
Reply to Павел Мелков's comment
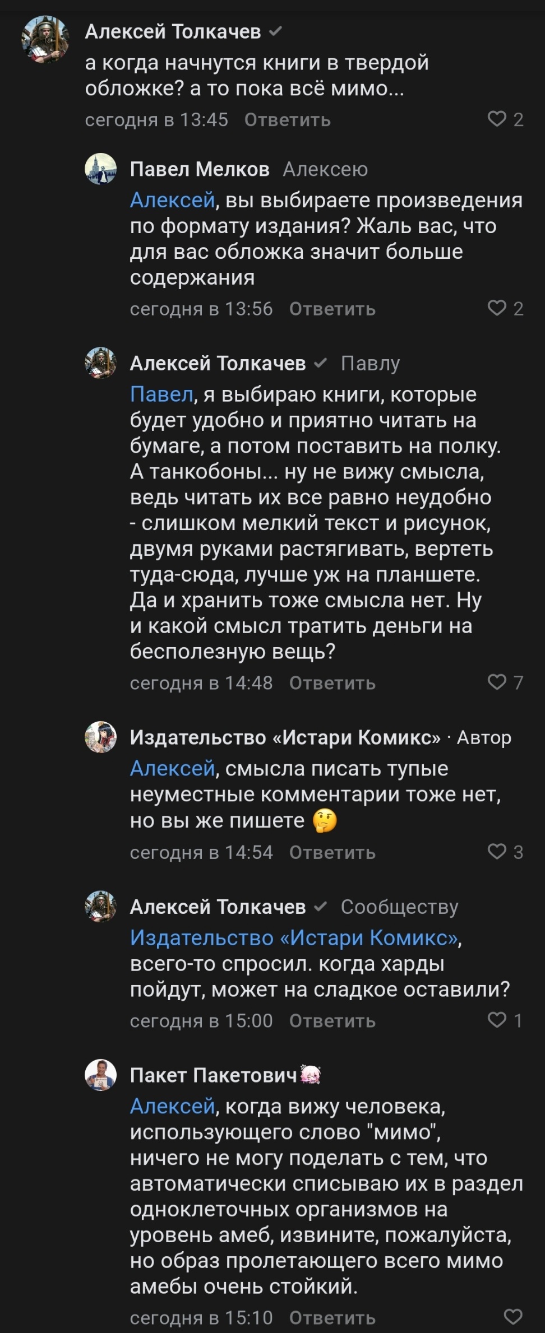pyautogui.click(x=332, y=309)
